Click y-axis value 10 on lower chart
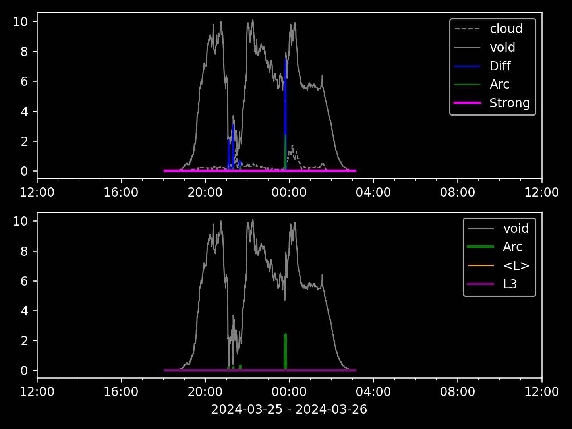The width and height of the screenshot is (572, 429). tap(21, 221)
